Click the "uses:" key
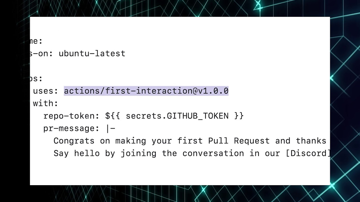The width and height of the screenshot is (360, 202). tap(46, 91)
